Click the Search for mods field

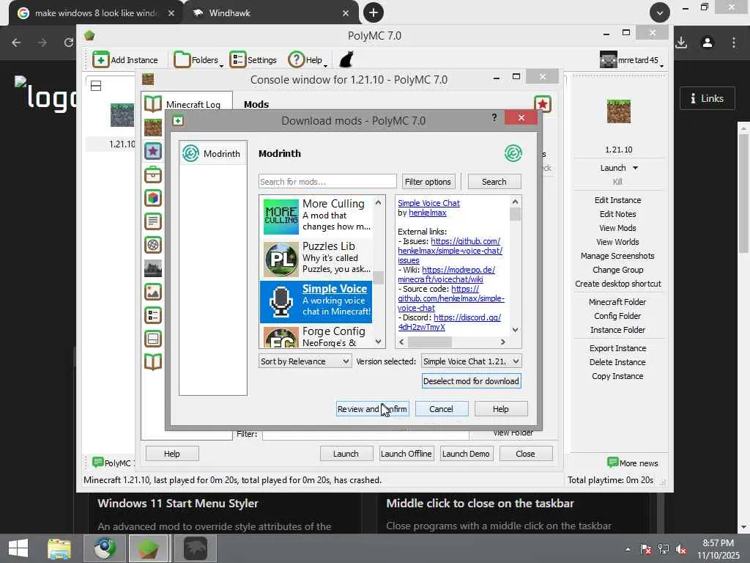coord(327,182)
